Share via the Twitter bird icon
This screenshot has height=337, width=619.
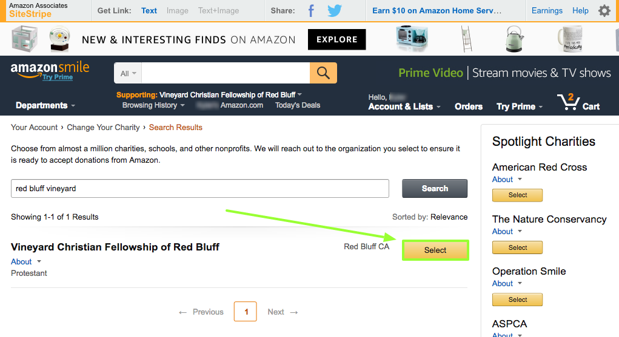click(x=335, y=11)
